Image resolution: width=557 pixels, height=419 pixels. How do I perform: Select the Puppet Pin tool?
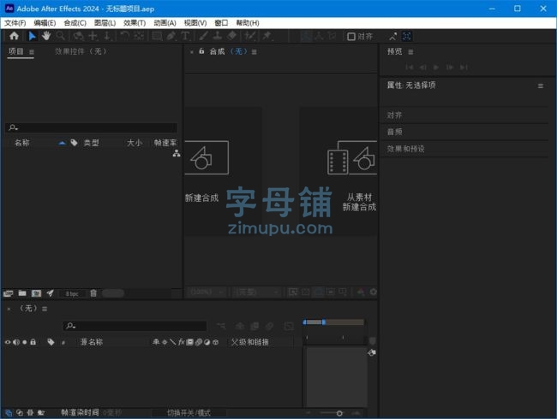pyautogui.click(x=267, y=36)
